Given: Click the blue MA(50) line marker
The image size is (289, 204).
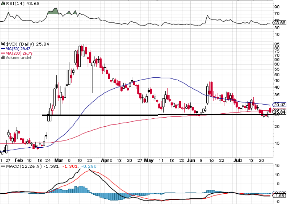Looking at the screenshot, I should pos(2,49).
